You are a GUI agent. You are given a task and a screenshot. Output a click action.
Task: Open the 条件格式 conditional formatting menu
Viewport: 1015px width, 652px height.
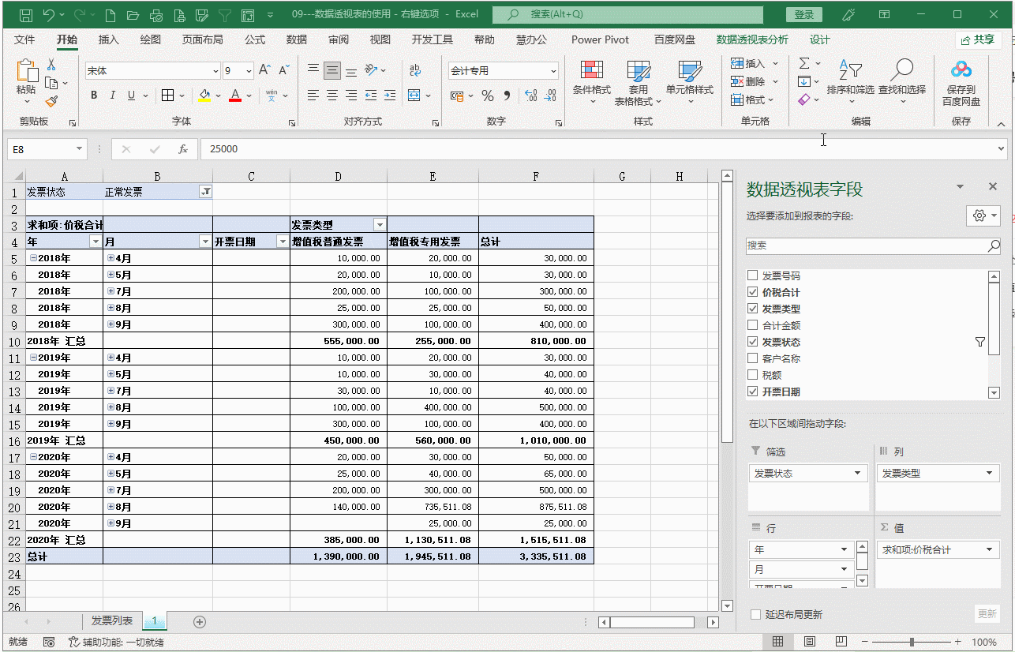point(592,82)
